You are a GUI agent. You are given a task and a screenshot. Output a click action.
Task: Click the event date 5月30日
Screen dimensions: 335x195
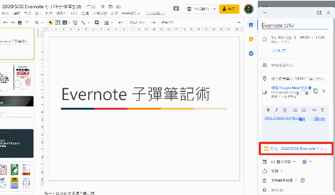click(284, 37)
